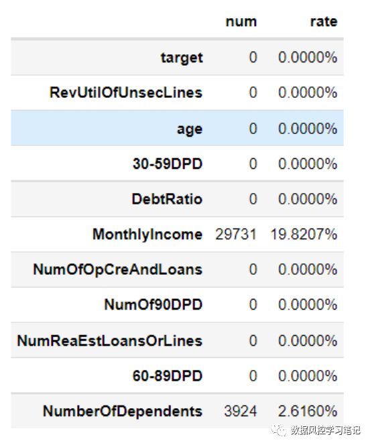Image resolution: width=372 pixels, height=447 pixels.
Task: Select the NumOfOpCreAndLoans row label
Action: click(x=118, y=269)
